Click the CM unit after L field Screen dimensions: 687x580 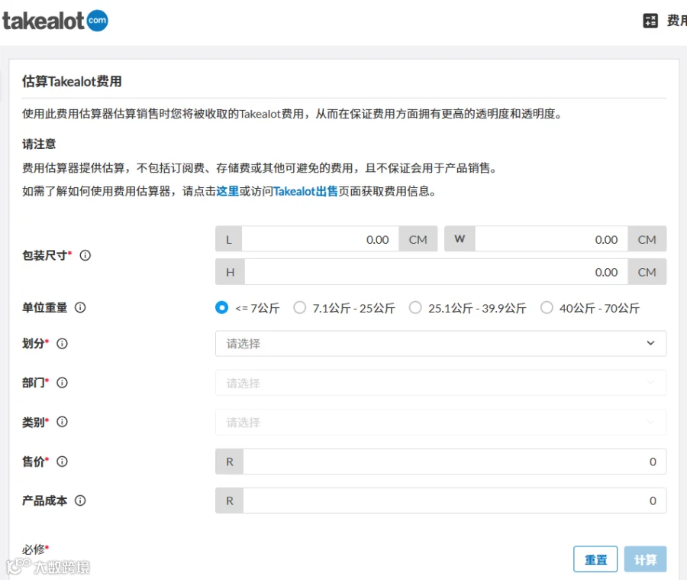[x=418, y=239]
